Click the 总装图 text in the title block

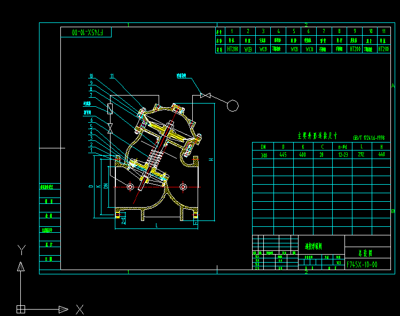[365, 253]
